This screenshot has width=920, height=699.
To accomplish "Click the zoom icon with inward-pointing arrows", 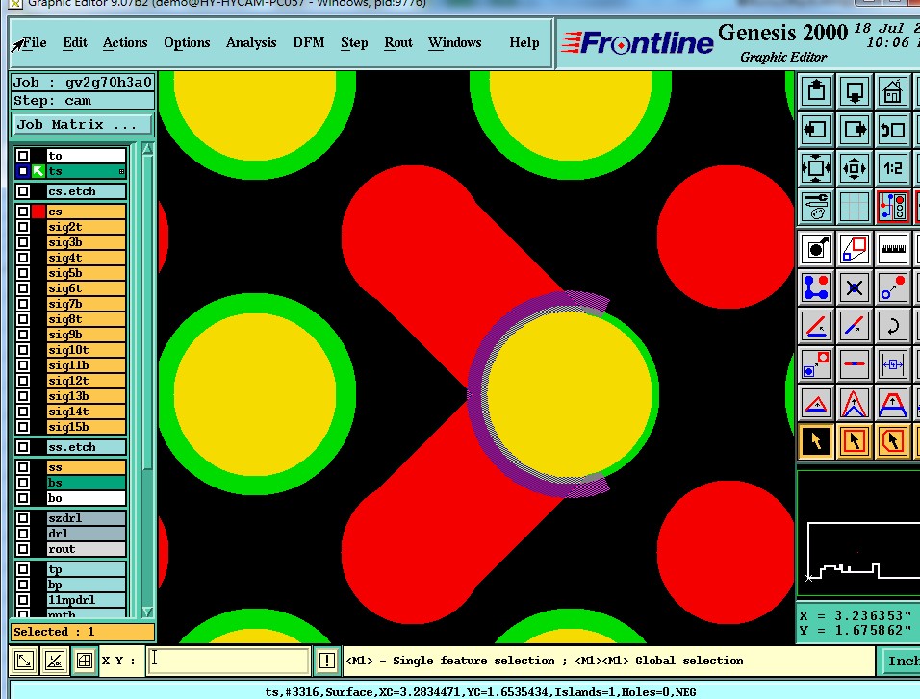I will click(x=816, y=168).
